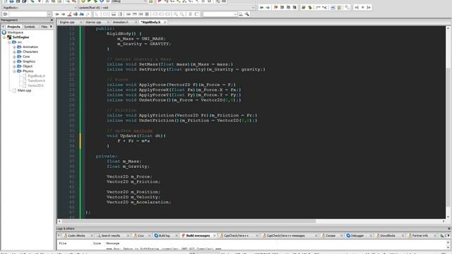Image resolution: width=452 pixels, height=254 pixels.
Task: Find previous occurrence arrow in search bar
Action: [x=57, y=14]
